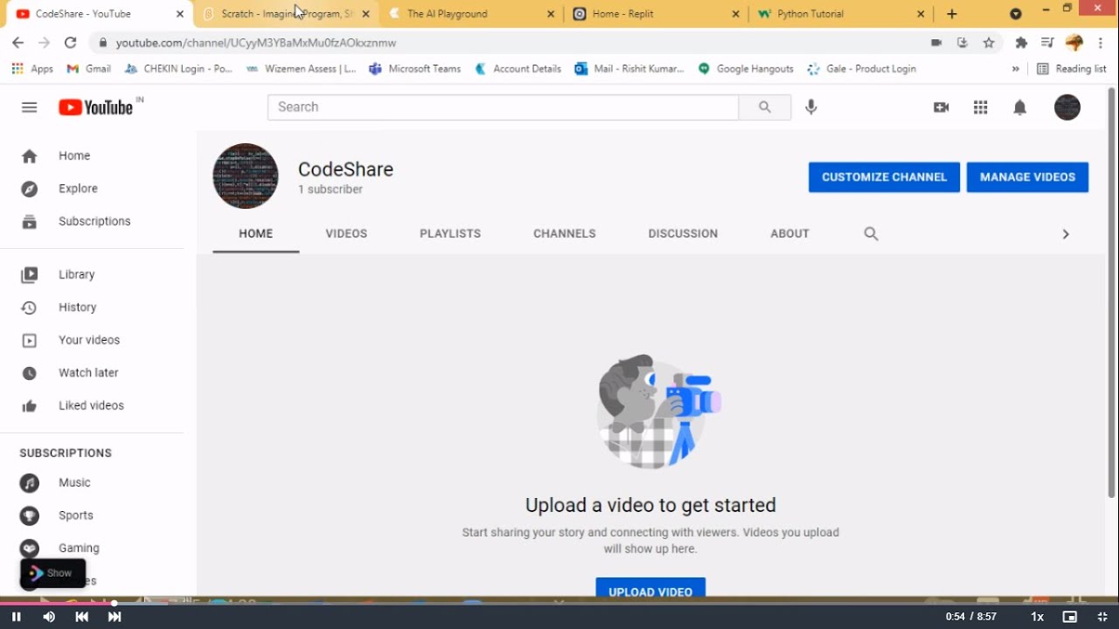Viewport: 1119px width, 629px height.
Task: Click the CUSTOMIZE CHANNEL button
Action: coord(884,176)
